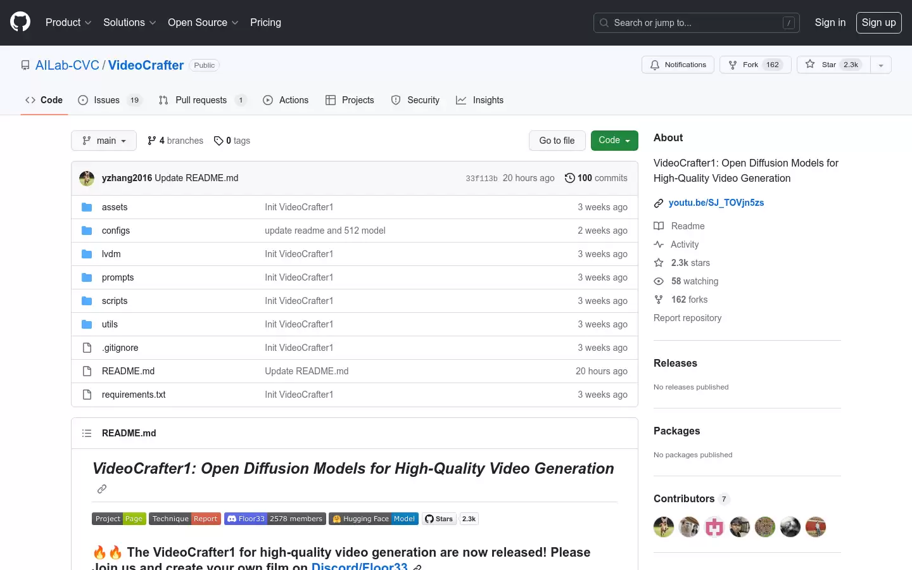Expand the main branch selector
The width and height of the screenshot is (912, 570).
tap(104, 141)
